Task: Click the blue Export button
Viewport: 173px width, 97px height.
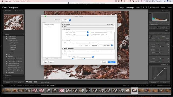Action: [112, 62]
